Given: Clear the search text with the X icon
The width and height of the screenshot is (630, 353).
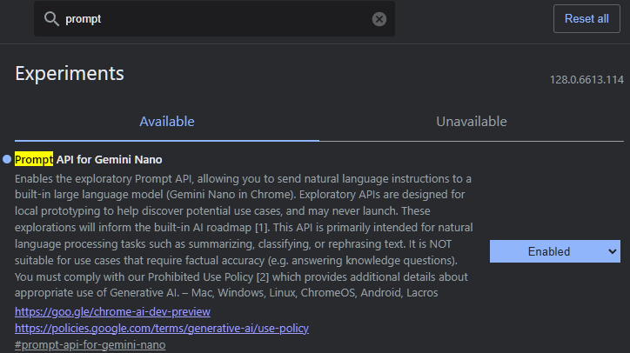Looking at the screenshot, I should (x=379, y=19).
